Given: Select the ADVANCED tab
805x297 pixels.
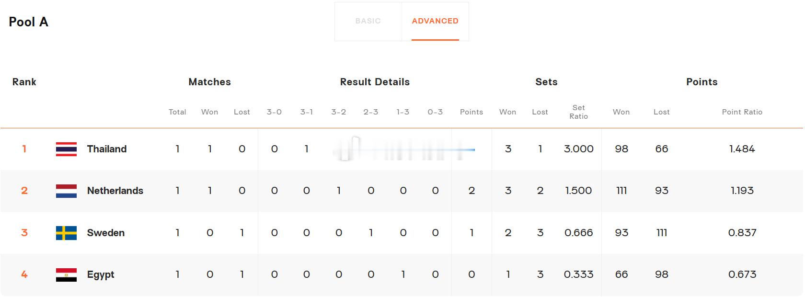Looking at the screenshot, I should pos(435,21).
